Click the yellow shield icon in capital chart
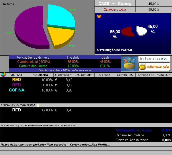 [x=99, y=16]
